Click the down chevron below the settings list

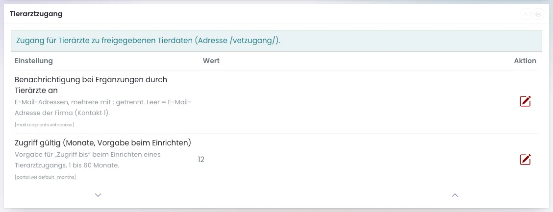(x=98, y=195)
